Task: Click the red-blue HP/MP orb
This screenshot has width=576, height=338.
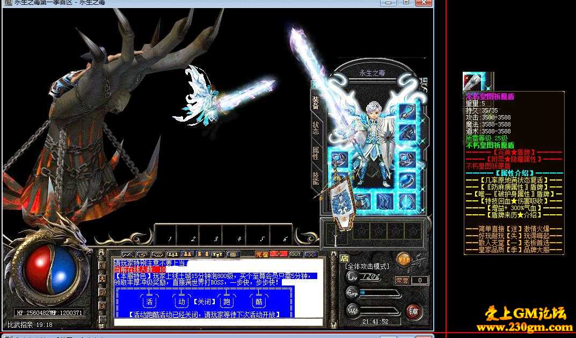Action: (x=52, y=270)
